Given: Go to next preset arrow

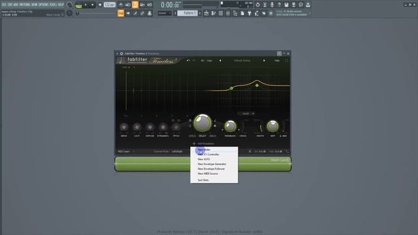Looking at the screenshot, I should coord(264,61).
